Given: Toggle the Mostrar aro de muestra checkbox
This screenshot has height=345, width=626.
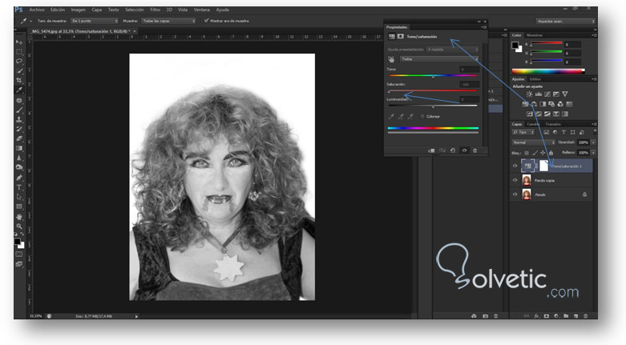Looking at the screenshot, I should (207, 21).
